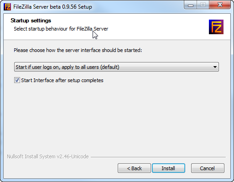Abort setup using the Cancel button
This screenshot has height=182, width=234.
208,168
